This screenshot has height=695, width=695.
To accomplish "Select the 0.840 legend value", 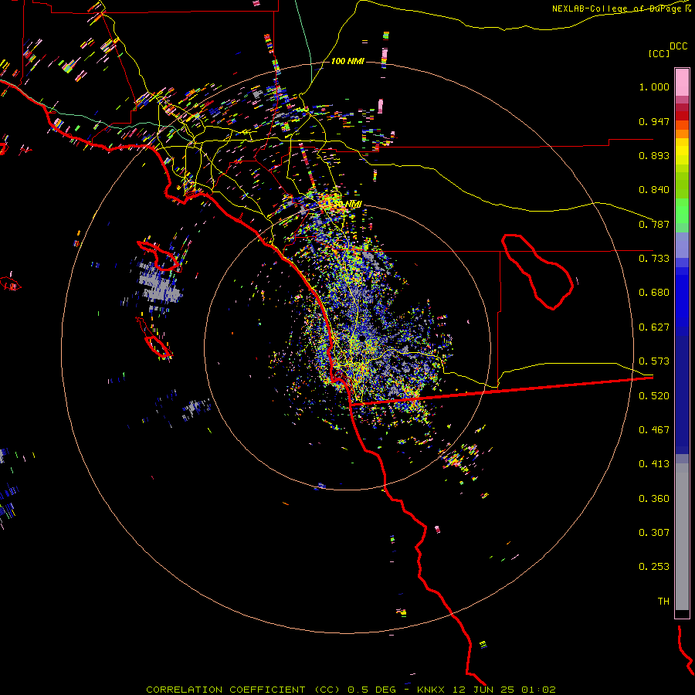I will [654, 190].
